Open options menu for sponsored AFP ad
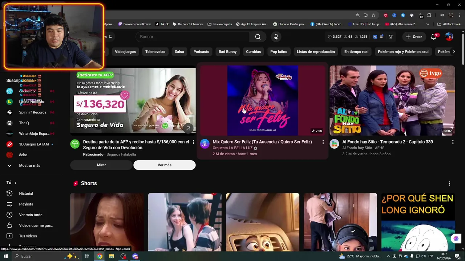Image resolution: width=465 pixels, height=261 pixels. [193, 142]
